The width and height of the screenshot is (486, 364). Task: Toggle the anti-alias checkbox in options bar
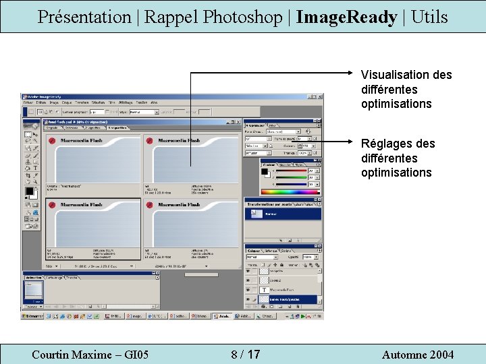pyautogui.click(x=107, y=112)
